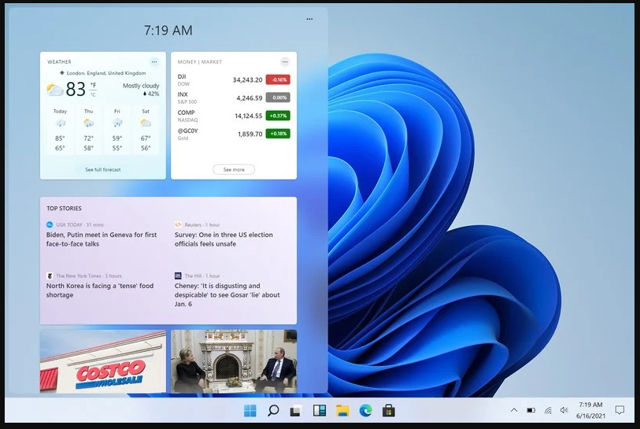Open network settings tray icon
Image resolution: width=640 pixels, height=429 pixels.
[x=548, y=410]
